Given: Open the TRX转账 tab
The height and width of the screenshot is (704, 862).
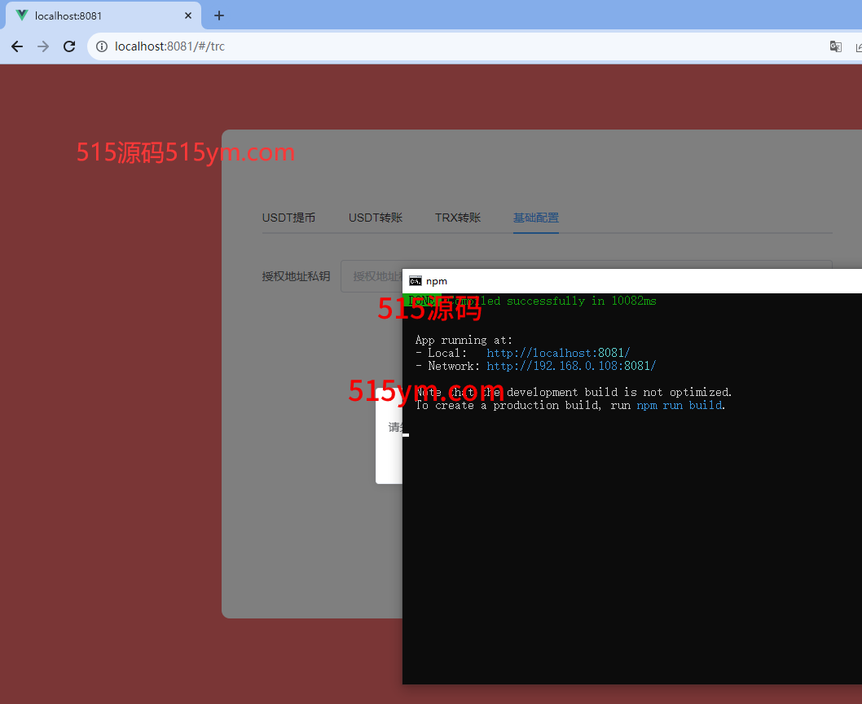Looking at the screenshot, I should point(458,218).
